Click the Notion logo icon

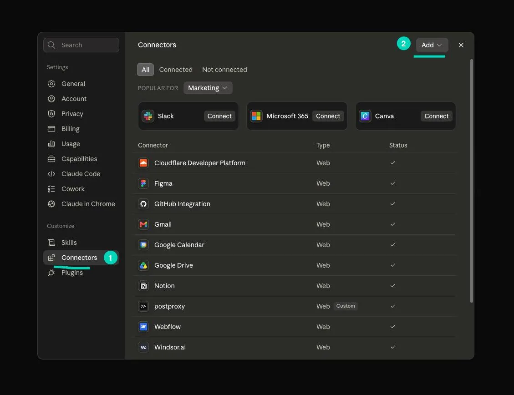143,286
